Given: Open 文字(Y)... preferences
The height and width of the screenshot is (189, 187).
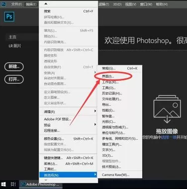Looking at the screenshot, I should click(x=120, y=150).
